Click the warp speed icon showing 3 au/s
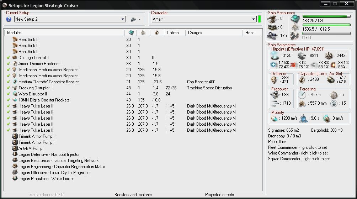This screenshot has height=199, width=357. [327, 118]
